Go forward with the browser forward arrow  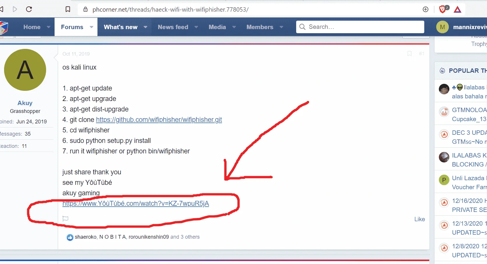15,9
